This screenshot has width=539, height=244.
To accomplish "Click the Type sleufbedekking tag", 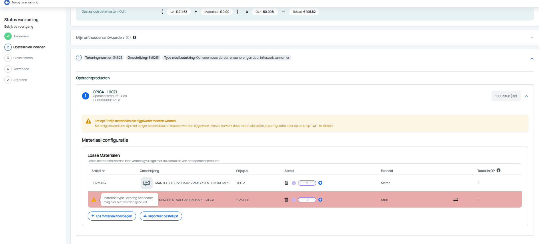I will pos(227,58).
